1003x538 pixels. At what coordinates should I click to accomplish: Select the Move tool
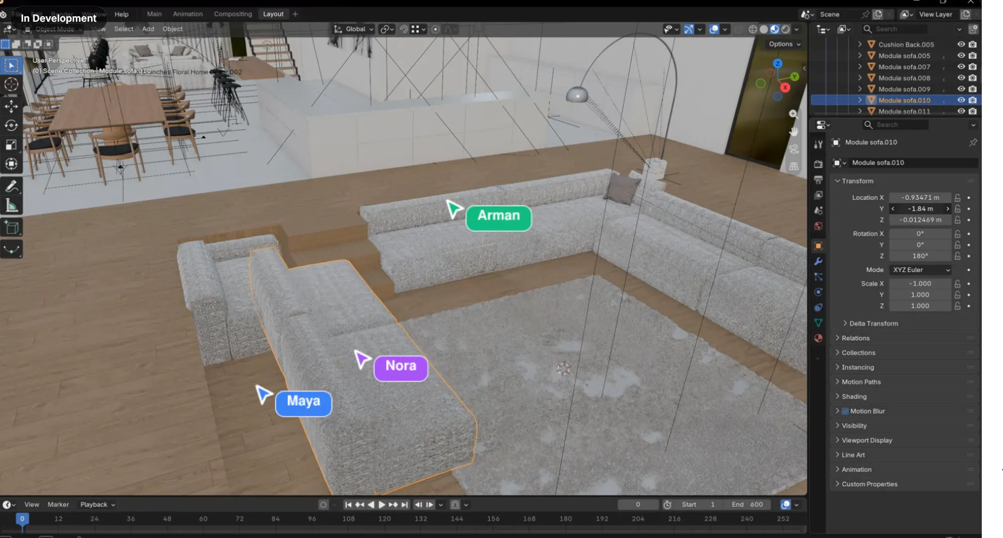click(11, 106)
